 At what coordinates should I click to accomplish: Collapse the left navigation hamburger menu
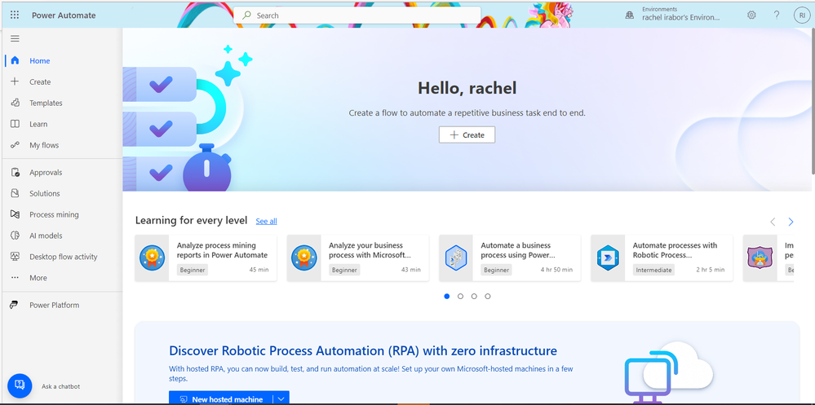pos(15,38)
